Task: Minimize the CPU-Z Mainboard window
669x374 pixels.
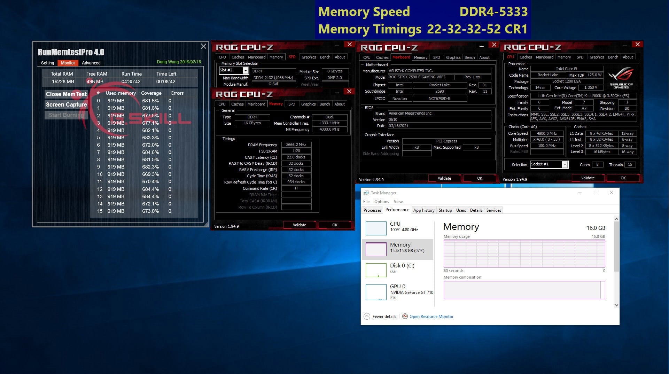Action: 481,46
